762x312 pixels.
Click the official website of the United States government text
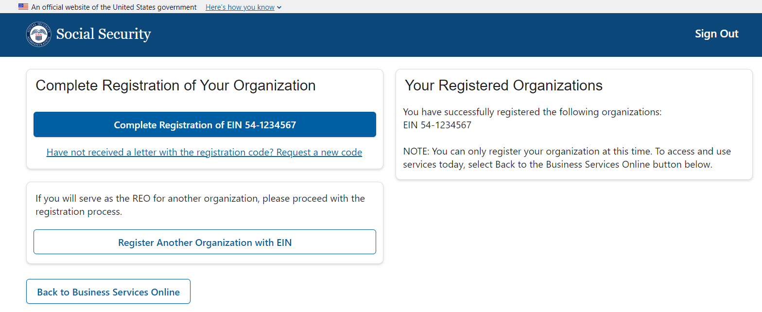(x=114, y=7)
